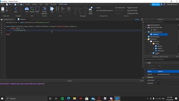Click the undo arrow in quick access bar
The width and height of the screenshot is (179, 101).
(x=10, y=4)
